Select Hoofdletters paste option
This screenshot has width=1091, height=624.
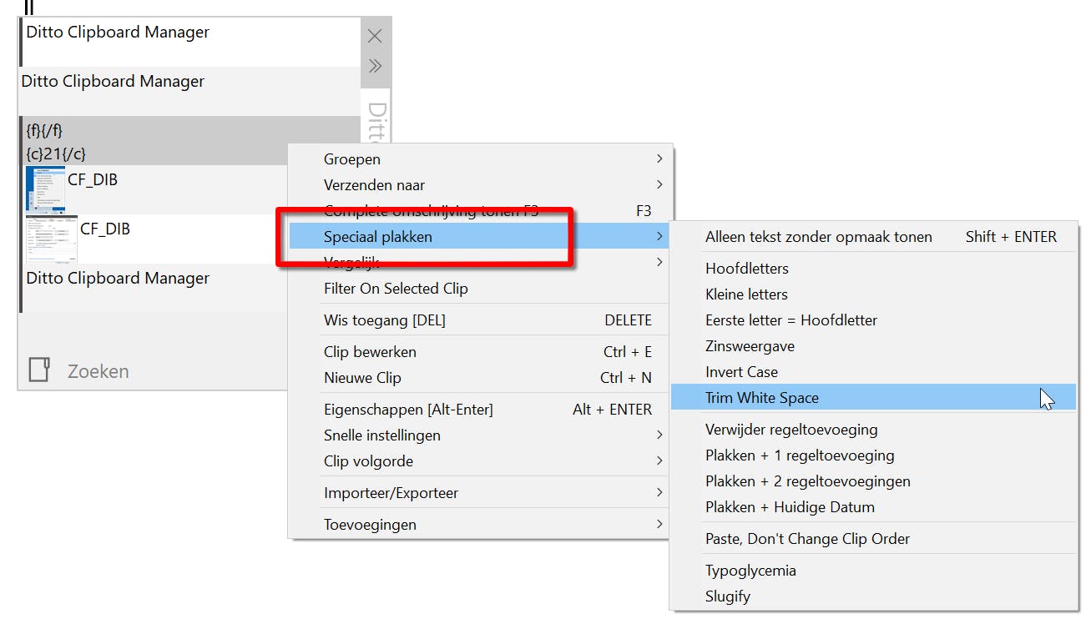[x=747, y=269]
